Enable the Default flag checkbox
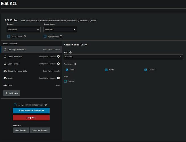186x142 pixels. pos(65,82)
